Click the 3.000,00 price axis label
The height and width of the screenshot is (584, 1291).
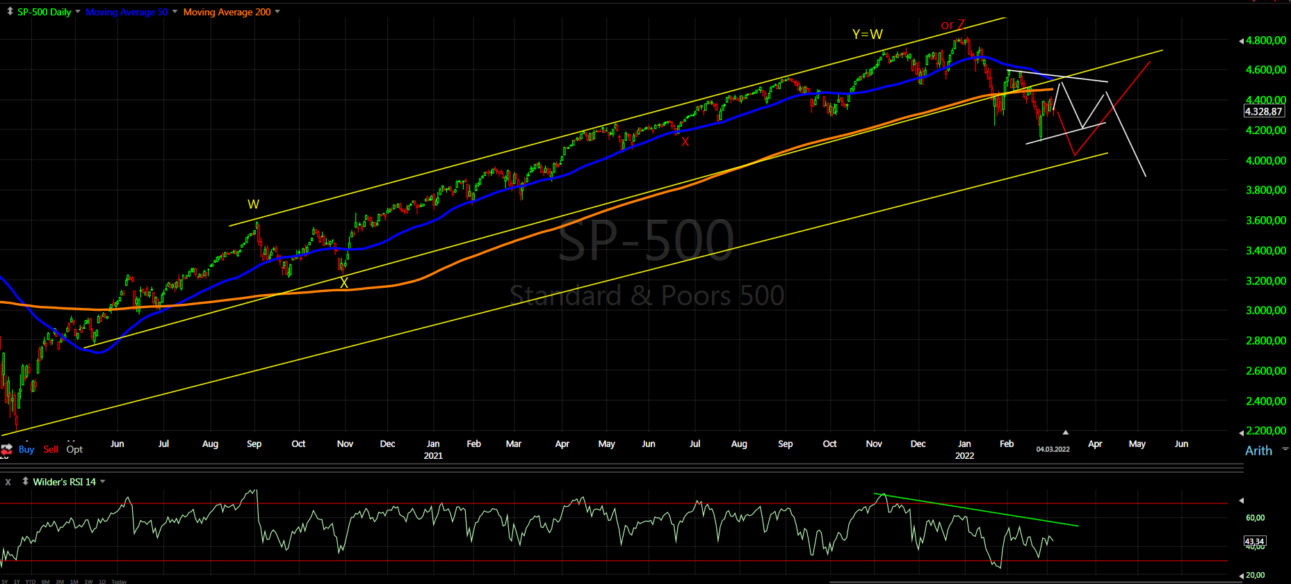1266,310
